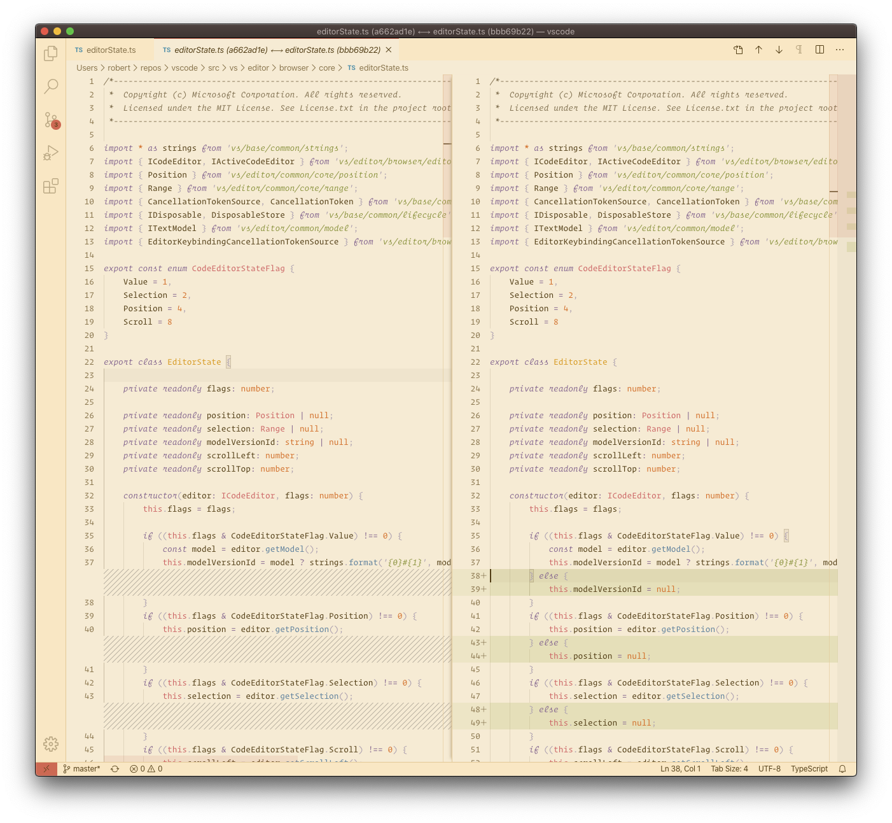This screenshot has height=823, width=892.
Task: Click line number 39+ in right pane gutter
Action: (478, 589)
